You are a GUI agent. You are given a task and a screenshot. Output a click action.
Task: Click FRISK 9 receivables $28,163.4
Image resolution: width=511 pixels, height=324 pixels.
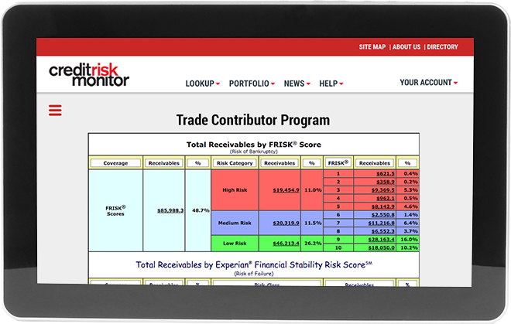[x=381, y=240]
